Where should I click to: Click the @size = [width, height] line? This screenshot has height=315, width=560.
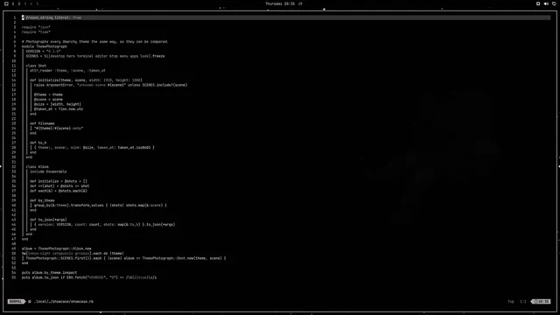click(58, 104)
